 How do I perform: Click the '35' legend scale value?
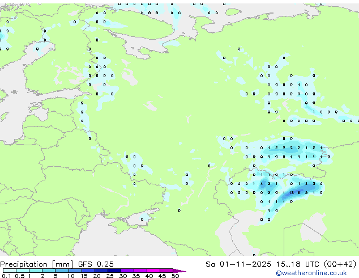(x=136, y=276)
